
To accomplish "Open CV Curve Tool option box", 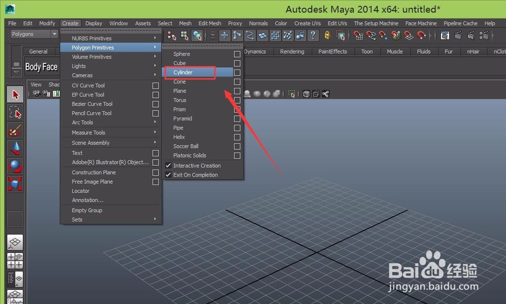I will (x=155, y=85).
